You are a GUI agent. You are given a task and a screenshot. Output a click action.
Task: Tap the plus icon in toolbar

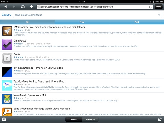coord(31,7)
